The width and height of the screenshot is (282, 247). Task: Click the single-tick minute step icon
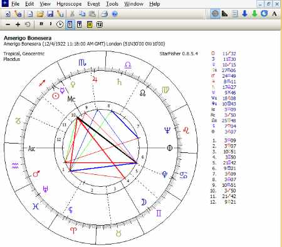point(50,24)
